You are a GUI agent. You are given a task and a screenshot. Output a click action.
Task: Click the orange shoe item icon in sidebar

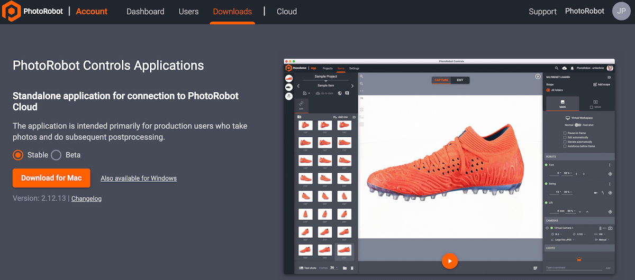click(x=289, y=78)
